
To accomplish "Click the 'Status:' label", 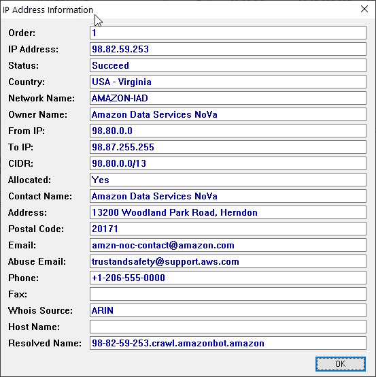I will 24,65.
